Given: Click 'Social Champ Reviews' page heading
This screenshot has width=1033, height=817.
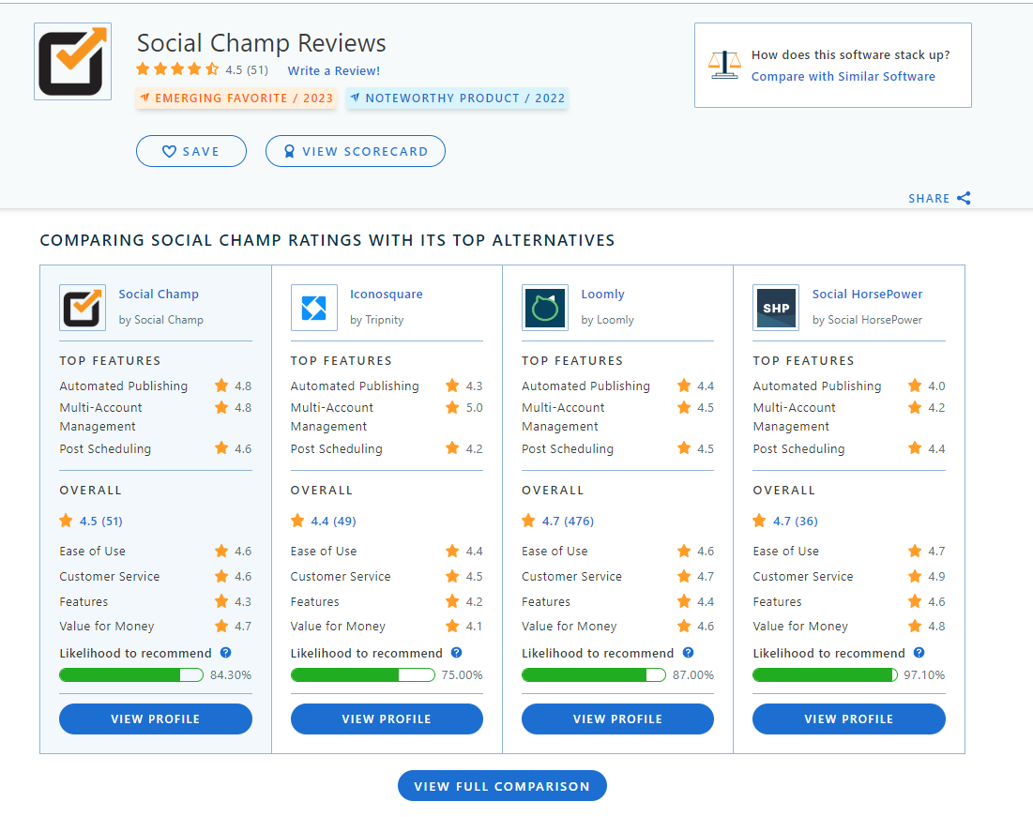Looking at the screenshot, I should (261, 43).
